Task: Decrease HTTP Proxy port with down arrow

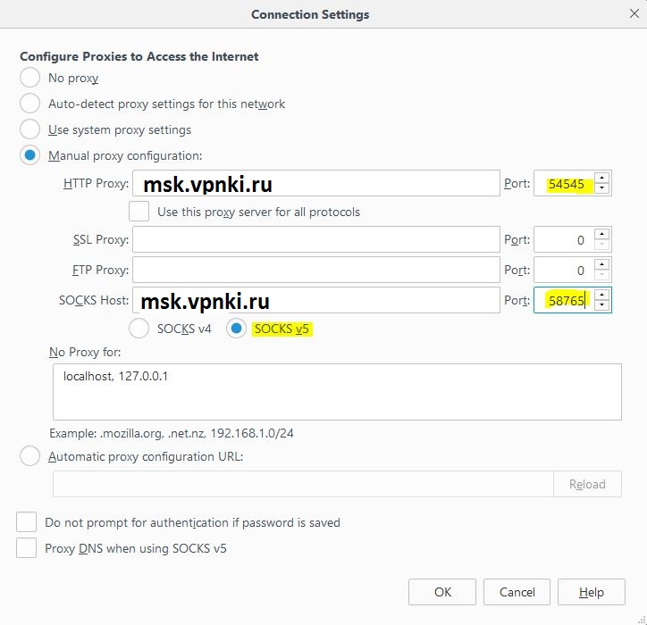Action: (602, 188)
